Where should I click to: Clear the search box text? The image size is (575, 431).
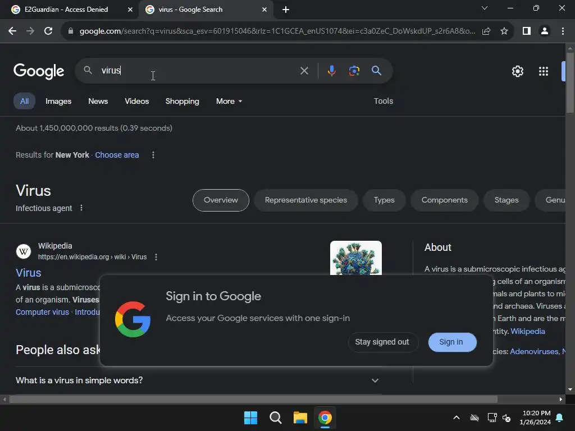tap(304, 70)
